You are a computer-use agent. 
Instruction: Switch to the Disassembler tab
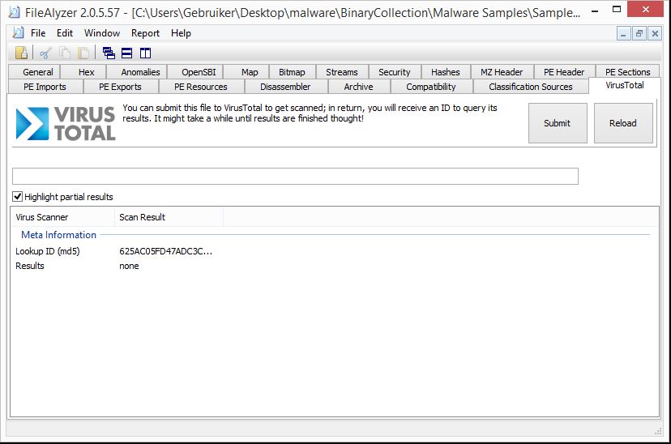(x=285, y=87)
